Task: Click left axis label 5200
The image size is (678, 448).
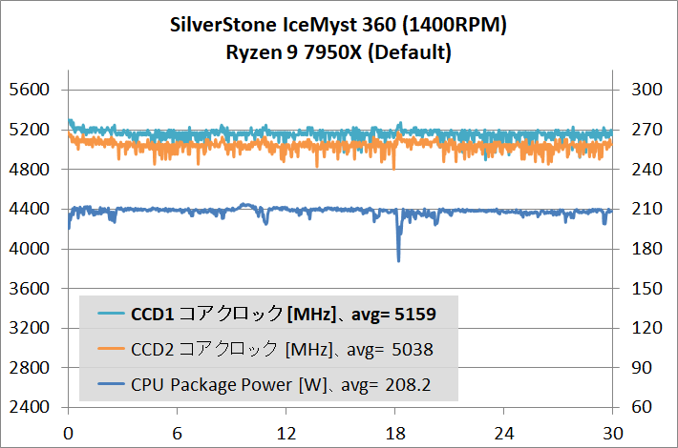Action: coord(30,130)
